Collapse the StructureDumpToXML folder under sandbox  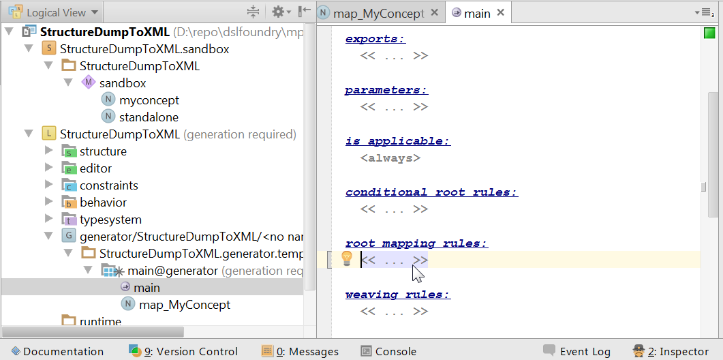pyautogui.click(x=48, y=66)
